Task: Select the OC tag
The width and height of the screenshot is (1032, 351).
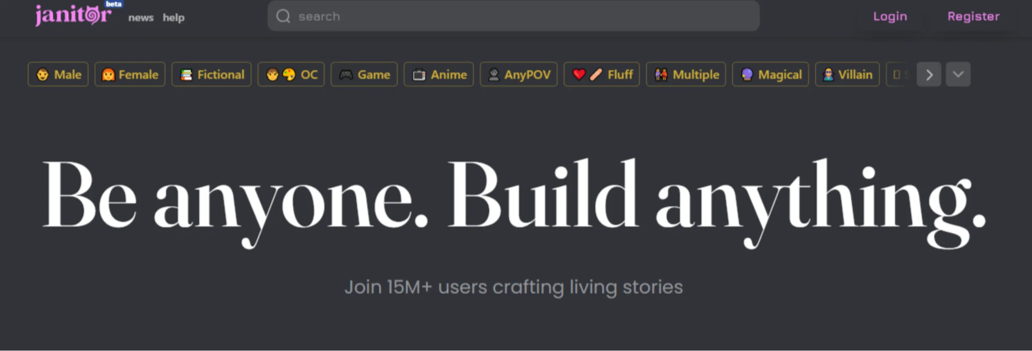Action: click(291, 74)
